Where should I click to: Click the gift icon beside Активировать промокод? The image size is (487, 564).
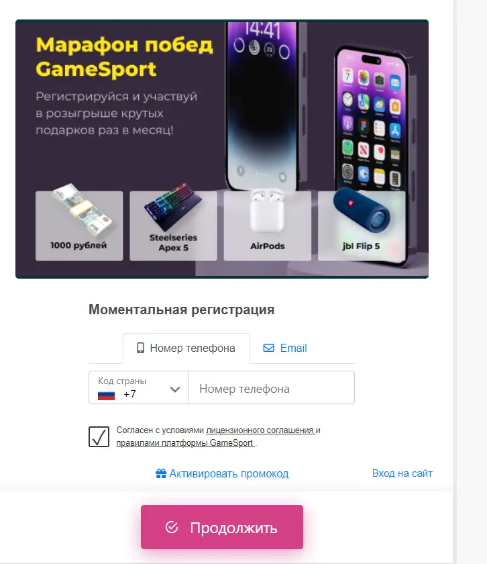(x=160, y=473)
